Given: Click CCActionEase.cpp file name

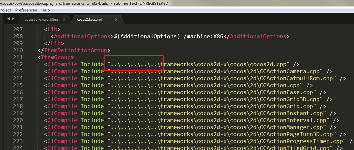Looking at the screenshot, I should click(x=286, y=92).
